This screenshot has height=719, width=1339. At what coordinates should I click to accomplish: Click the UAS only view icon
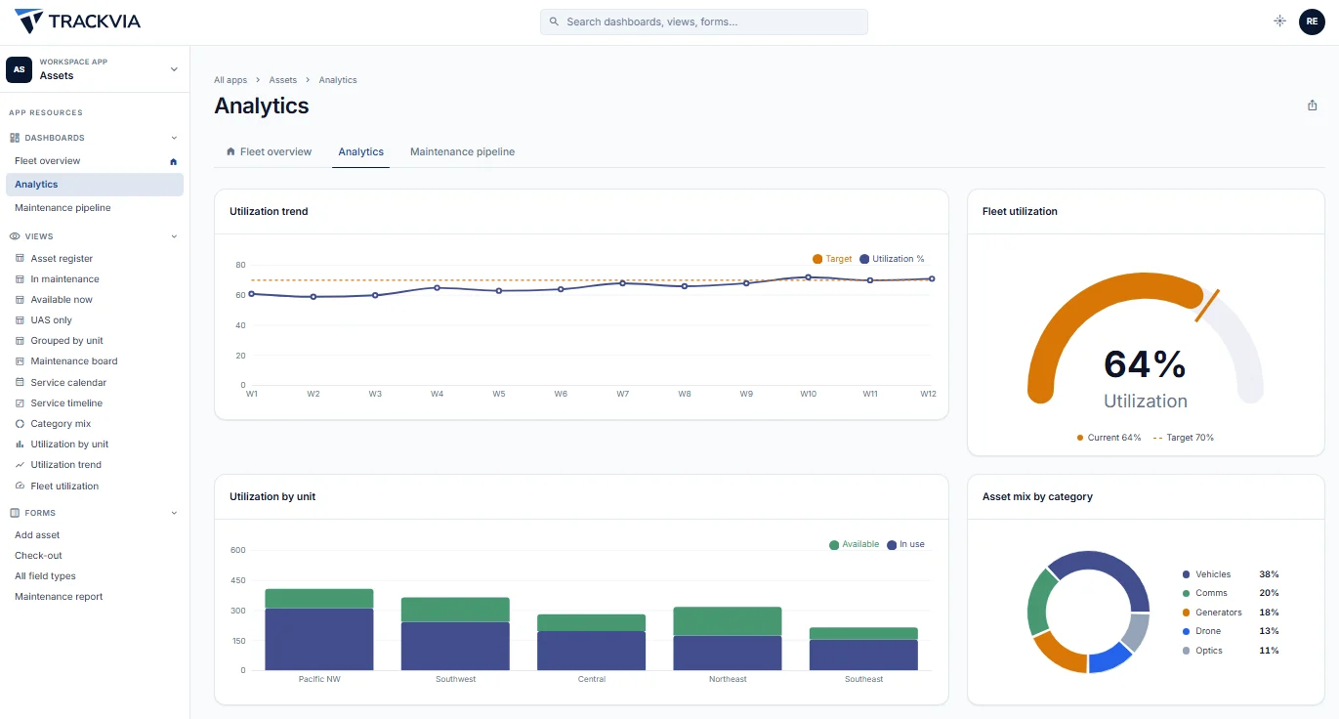tap(20, 320)
